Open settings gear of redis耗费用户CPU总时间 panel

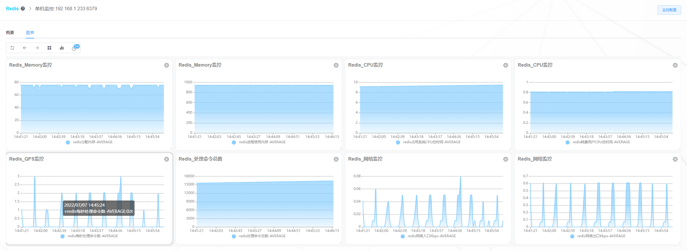pyautogui.click(x=675, y=65)
